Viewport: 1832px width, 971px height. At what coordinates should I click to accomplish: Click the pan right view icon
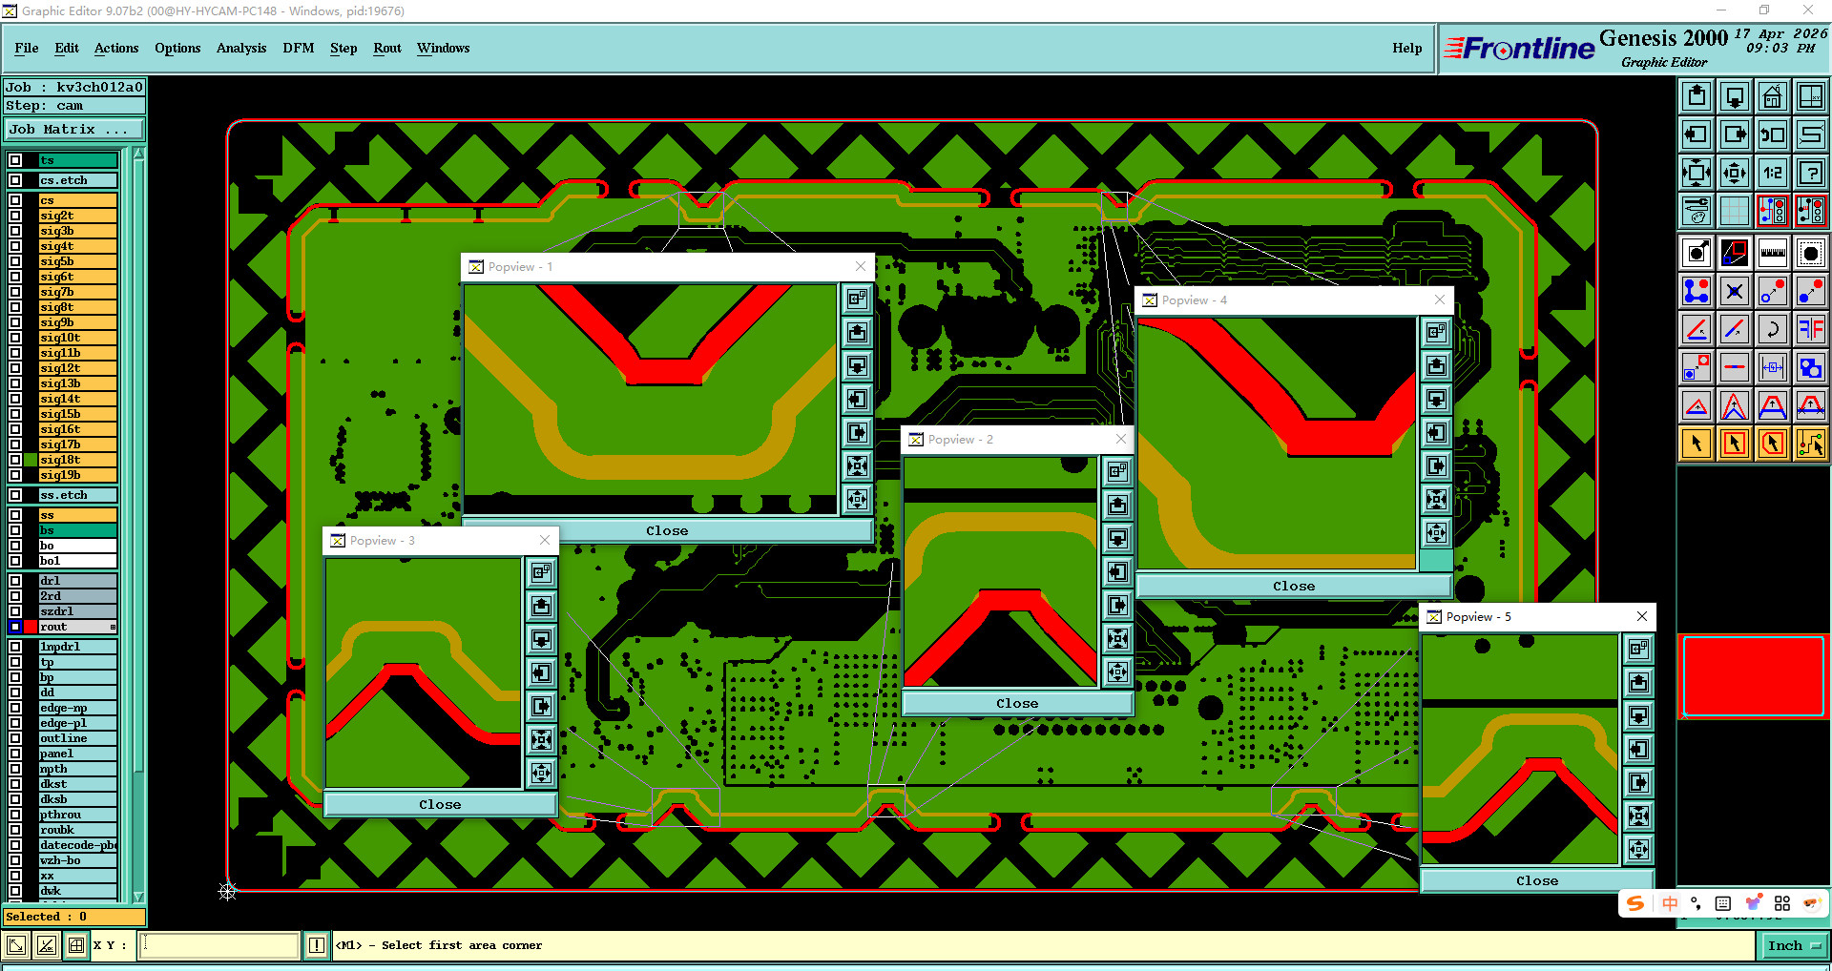(1735, 134)
